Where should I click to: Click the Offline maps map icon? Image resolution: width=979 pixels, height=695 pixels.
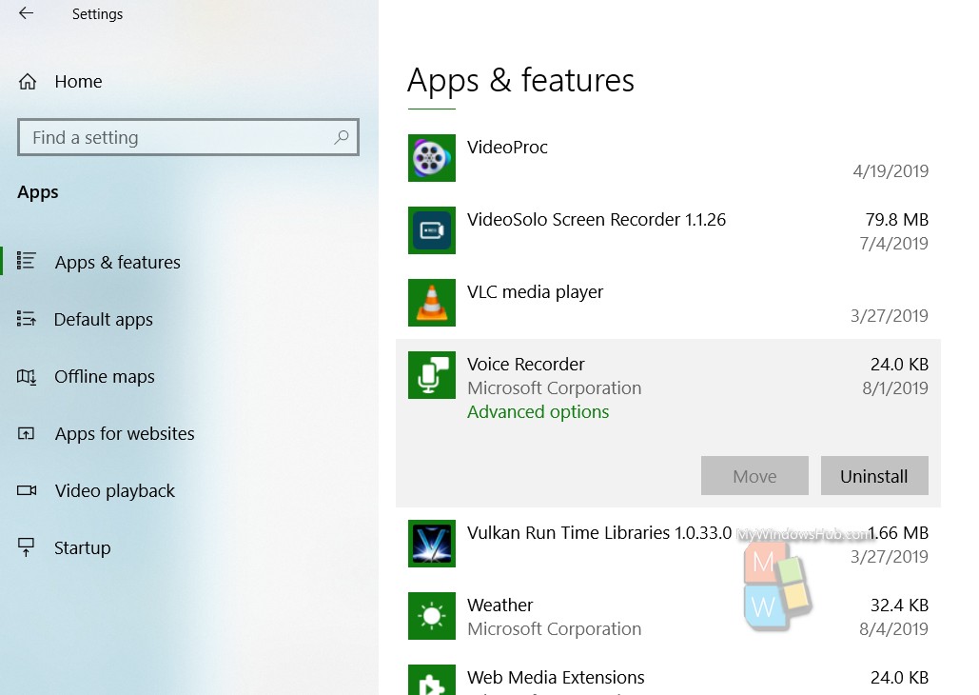(27, 376)
